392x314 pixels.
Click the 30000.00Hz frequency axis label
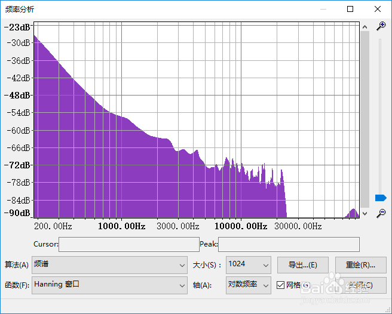(298, 226)
